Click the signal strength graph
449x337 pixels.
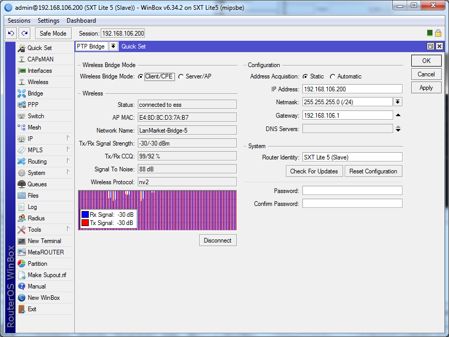pyautogui.click(x=157, y=210)
